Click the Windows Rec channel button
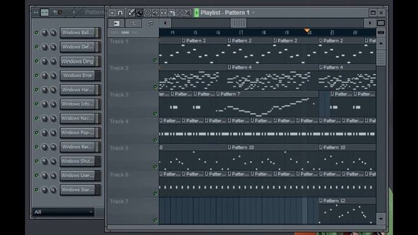This screenshot has height=235, width=418. tap(78, 147)
